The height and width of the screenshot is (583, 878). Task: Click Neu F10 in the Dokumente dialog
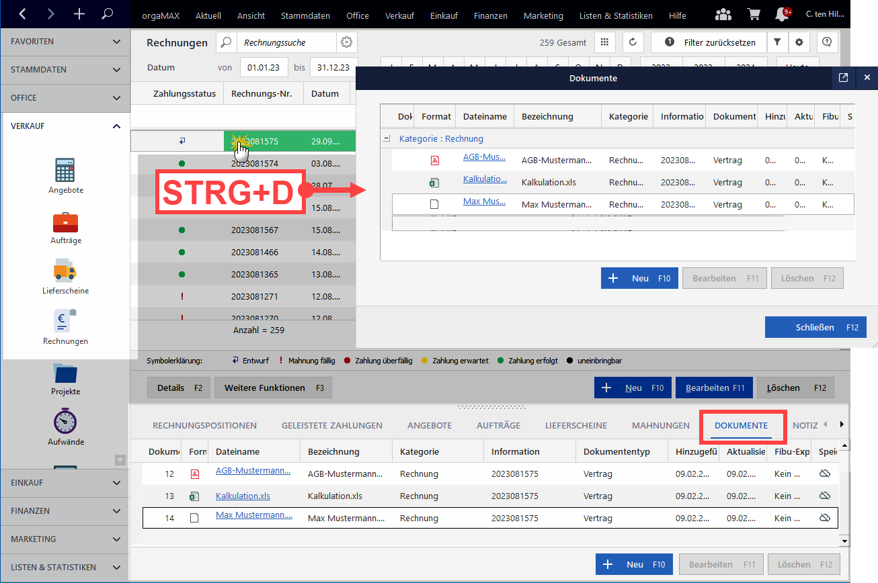point(639,278)
